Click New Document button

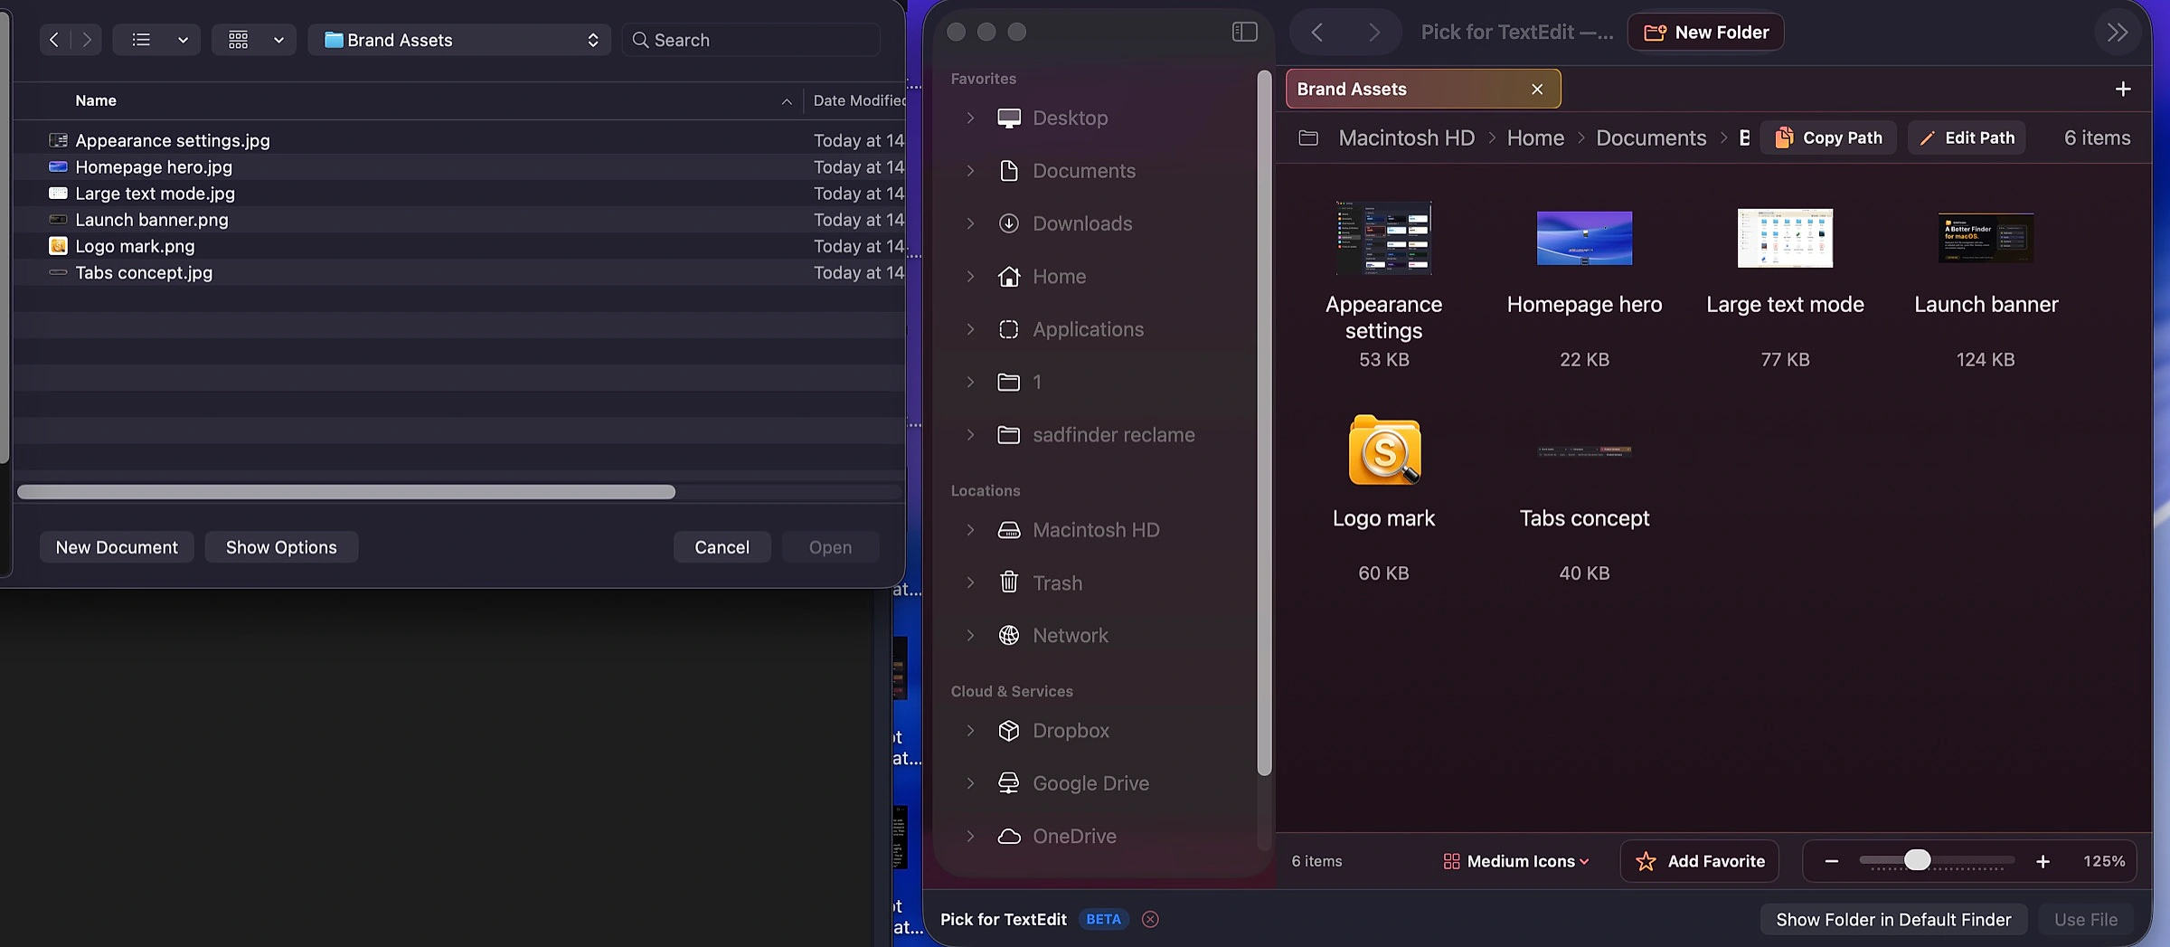117,547
